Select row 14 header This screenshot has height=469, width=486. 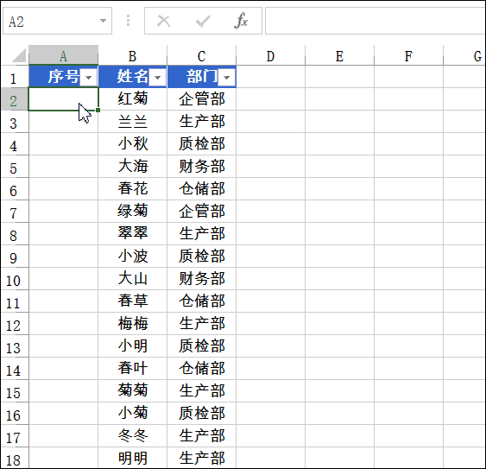pos(15,369)
